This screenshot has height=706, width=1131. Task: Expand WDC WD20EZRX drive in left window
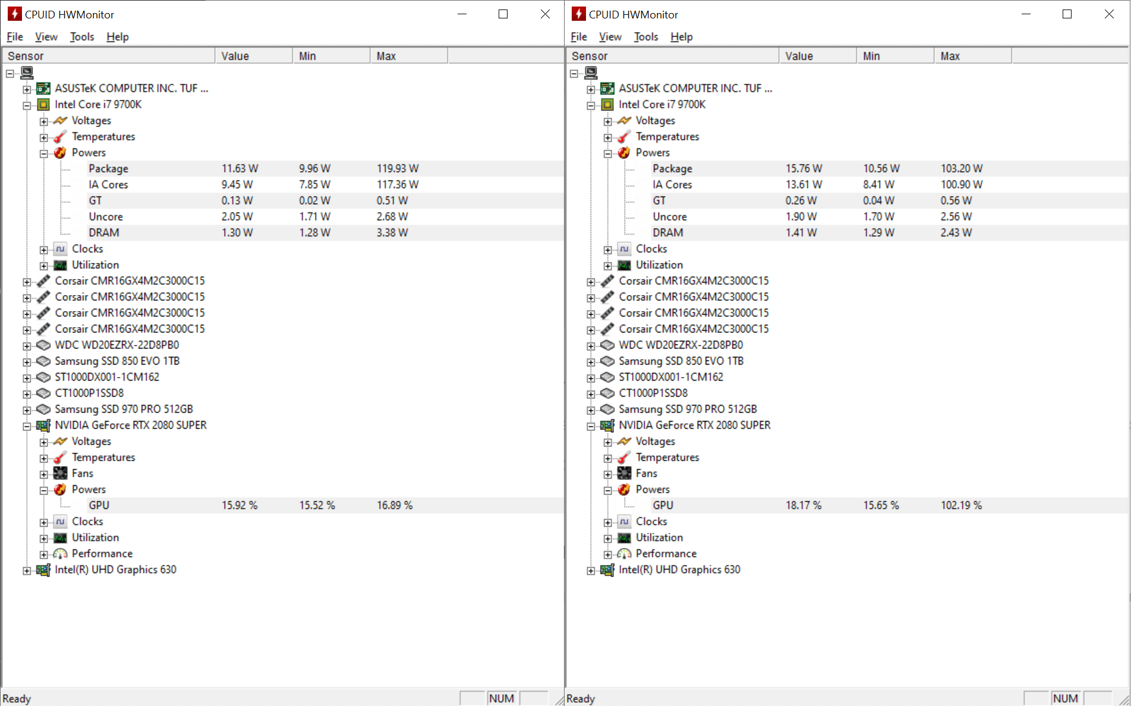click(x=27, y=346)
